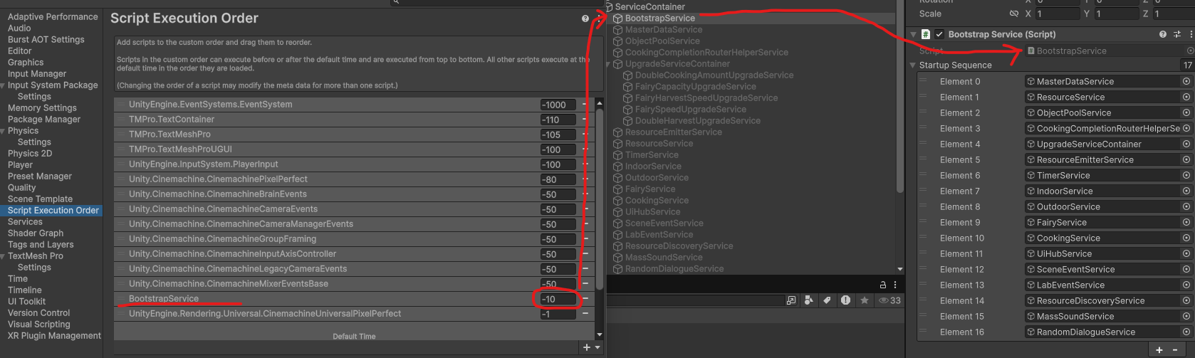Click Search by Import Log Type icon
This screenshot has width=1195, height=358.
point(845,300)
